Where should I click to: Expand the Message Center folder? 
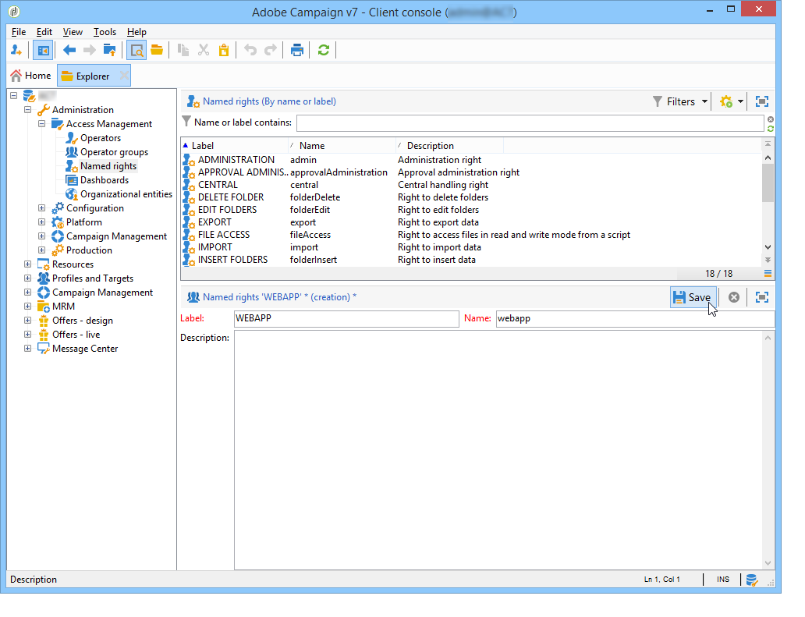28,349
